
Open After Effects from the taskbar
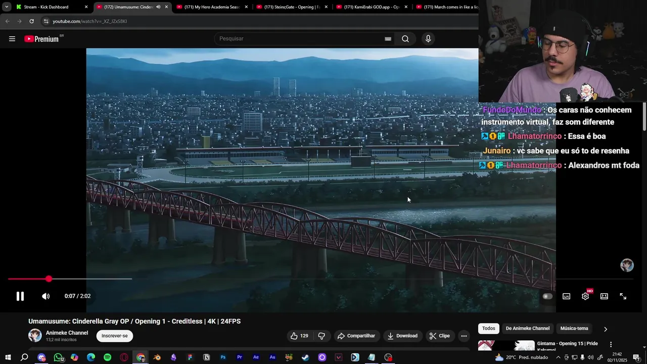(256, 357)
